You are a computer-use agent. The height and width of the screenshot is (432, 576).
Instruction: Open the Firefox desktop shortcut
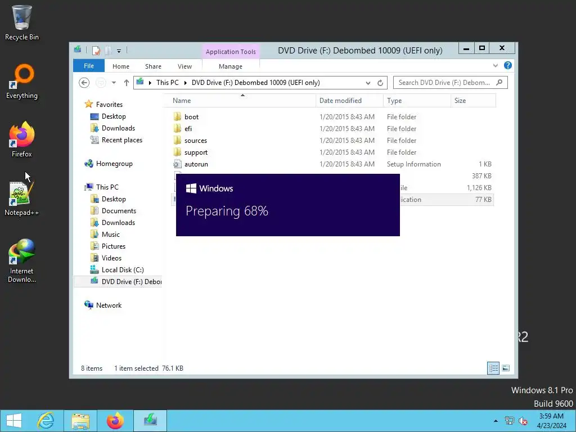[x=22, y=139]
